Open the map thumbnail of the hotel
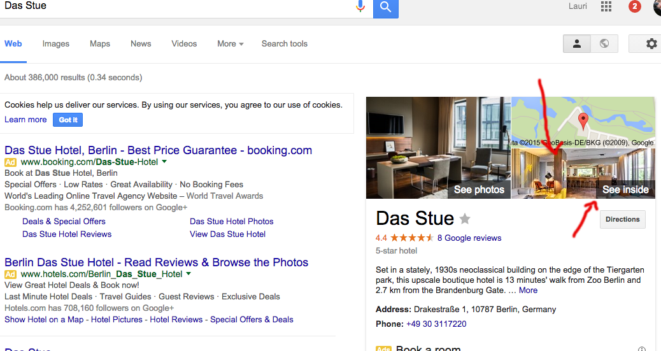Viewport: 661px width, 351px height. click(x=583, y=122)
